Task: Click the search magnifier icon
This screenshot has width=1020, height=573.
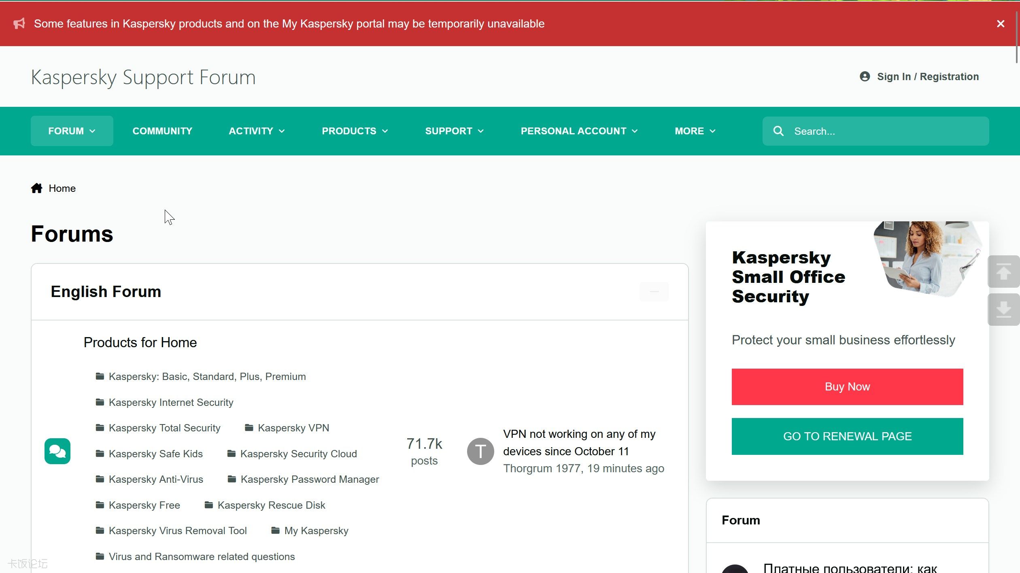Action: (x=778, y=131)
